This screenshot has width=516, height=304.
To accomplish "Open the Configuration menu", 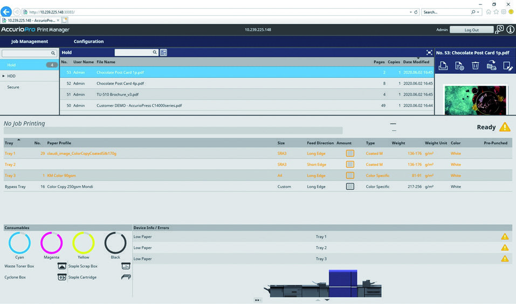I will [88, 42].
